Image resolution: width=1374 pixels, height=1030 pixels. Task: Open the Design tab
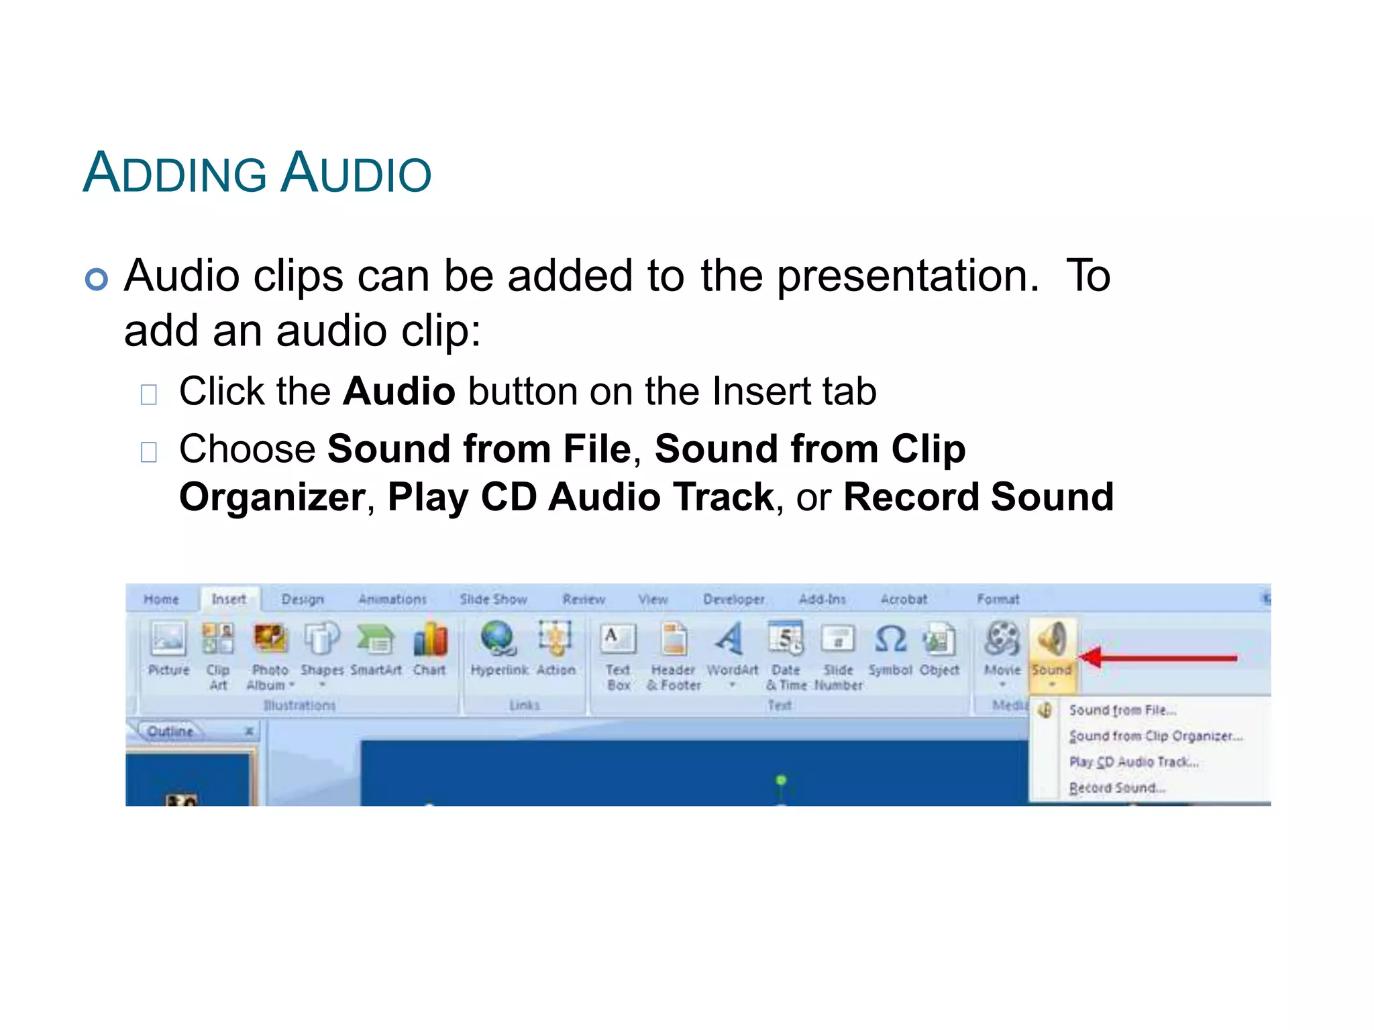[x=303, y=599]
